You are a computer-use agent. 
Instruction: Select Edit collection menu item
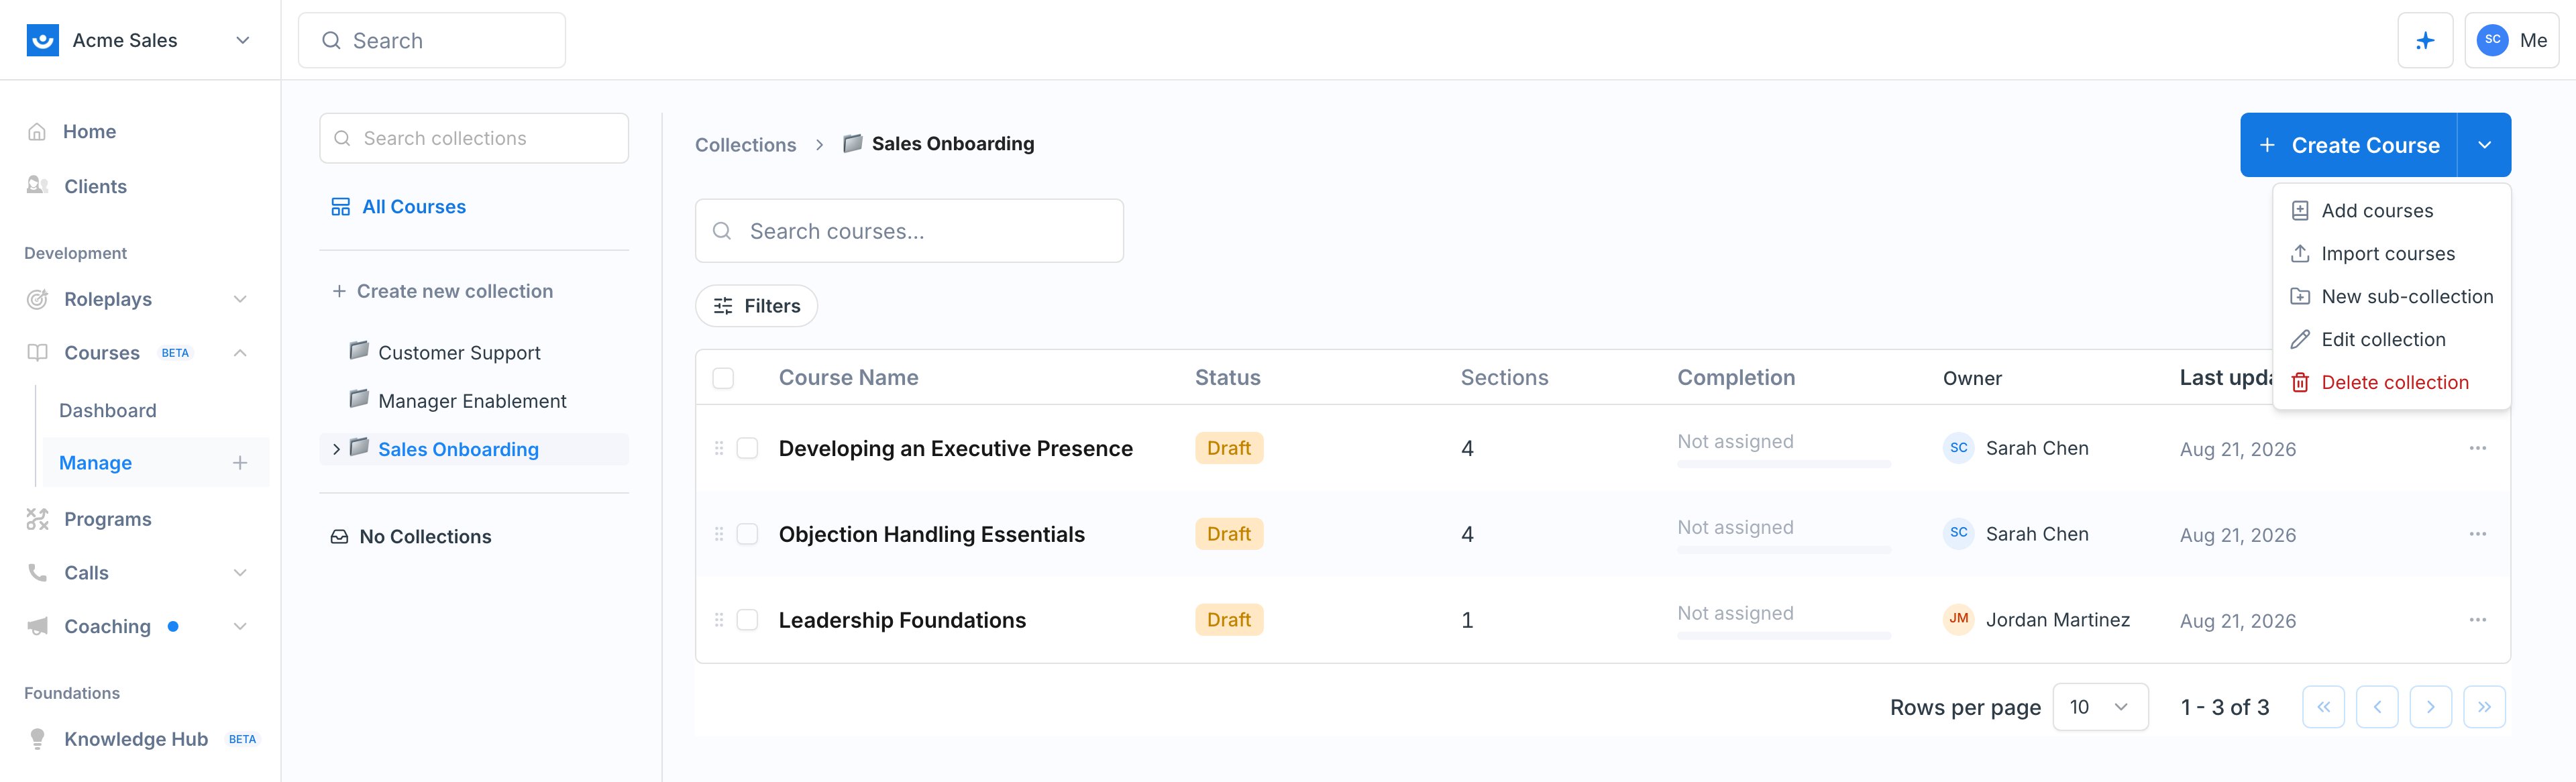[2391, 340]
